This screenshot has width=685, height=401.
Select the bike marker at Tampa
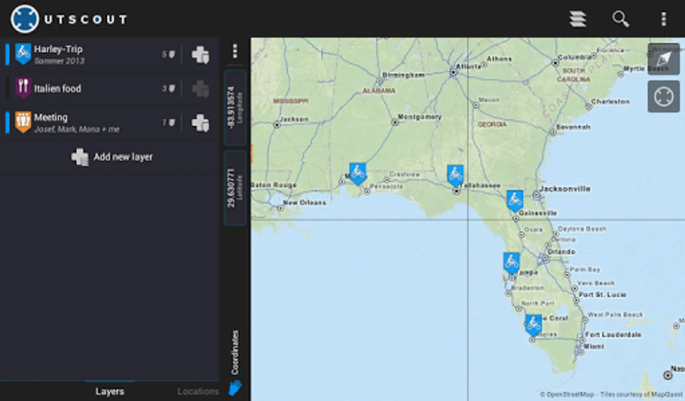[x=512, y=263]
